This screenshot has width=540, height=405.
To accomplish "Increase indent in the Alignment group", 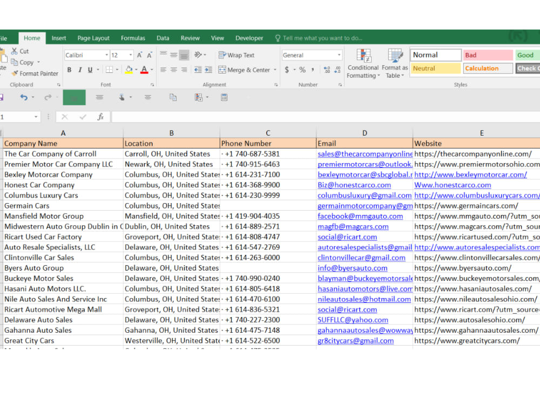I will click(x=208, y=70).
